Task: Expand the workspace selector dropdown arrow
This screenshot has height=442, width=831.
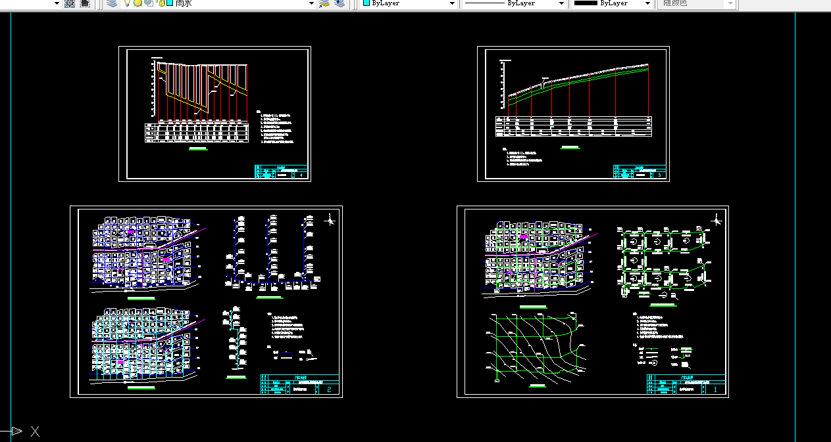Action: click(x=57, y=3)
